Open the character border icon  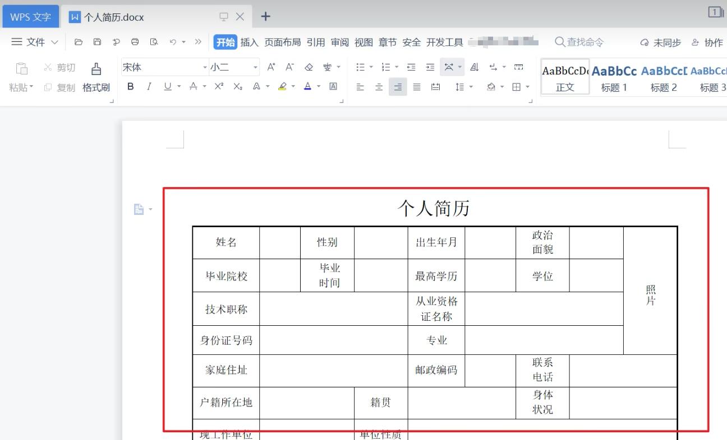coord(333,87)
